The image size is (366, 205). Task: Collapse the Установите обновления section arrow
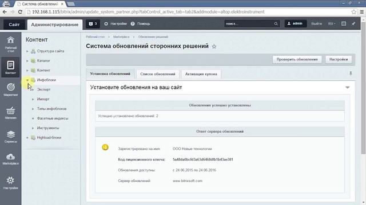coord(347,87)
